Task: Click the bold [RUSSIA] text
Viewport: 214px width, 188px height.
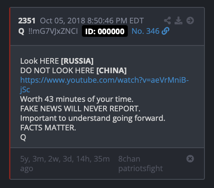Action: (77, 61)
